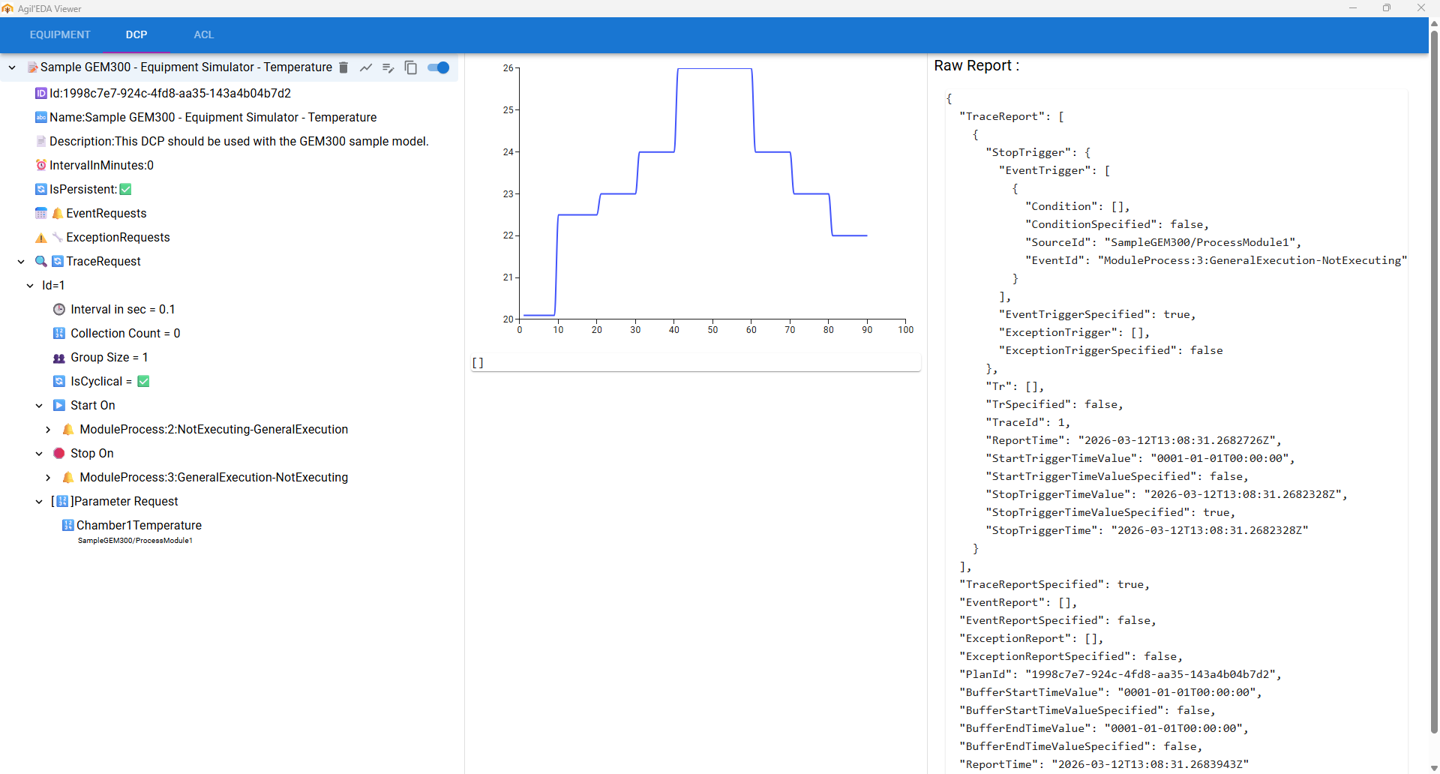Click the copy icon next to the toggle
Viewport: 1440px width, 774px height.
click(411, 67)
